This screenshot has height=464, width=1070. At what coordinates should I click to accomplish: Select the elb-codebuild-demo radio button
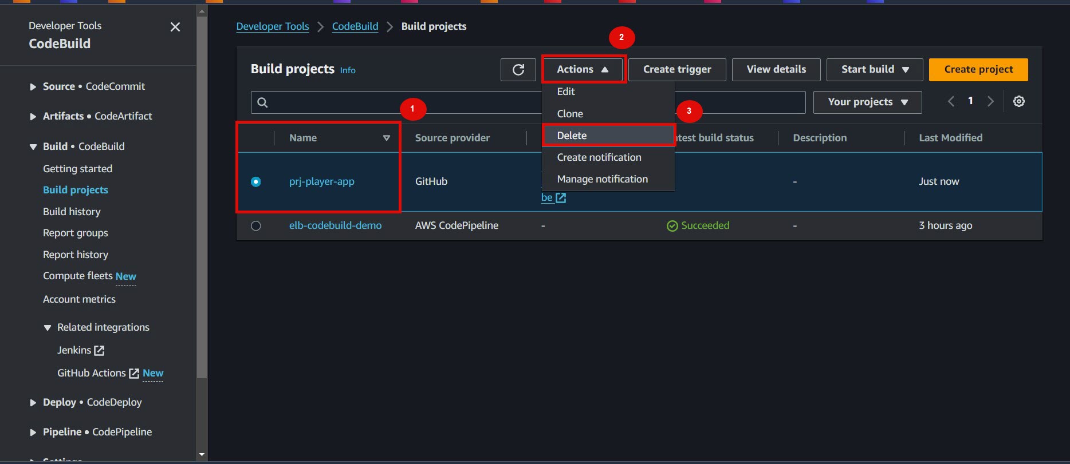click(256, 226)
